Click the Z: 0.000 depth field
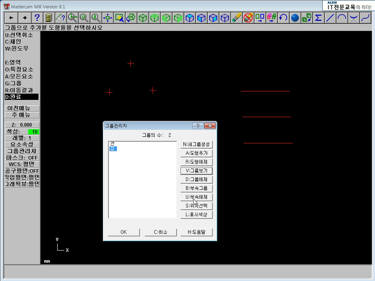 [22, 125]
